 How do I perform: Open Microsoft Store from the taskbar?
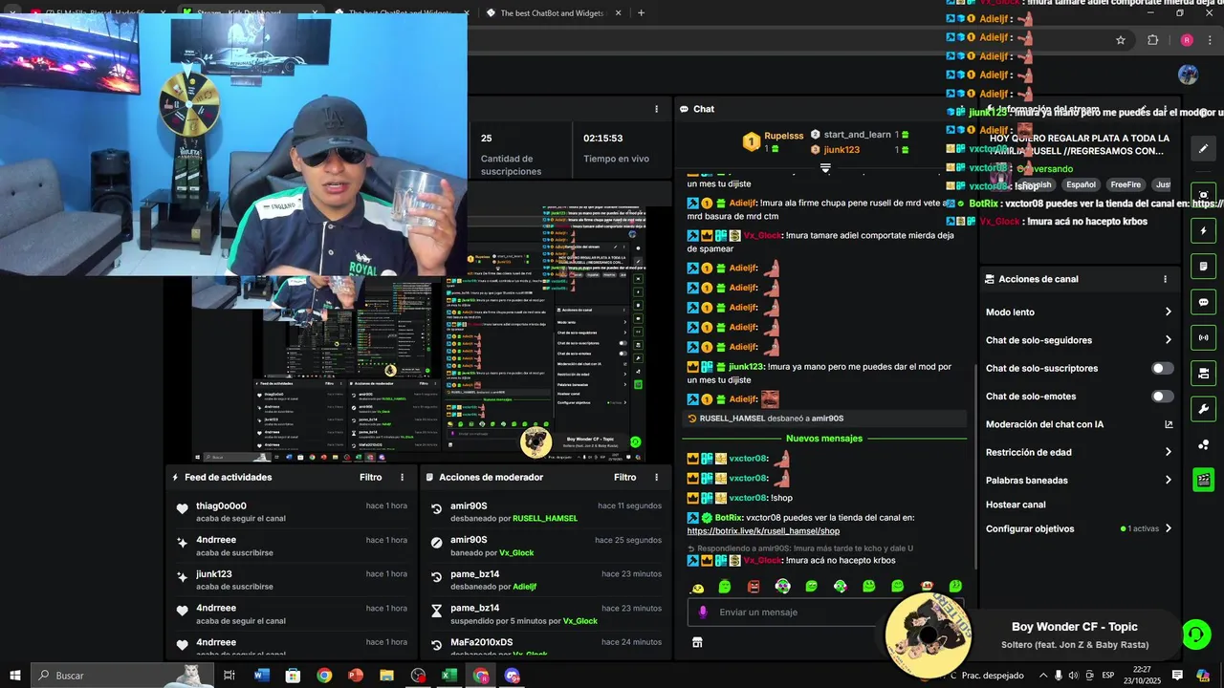pos(293,676)
